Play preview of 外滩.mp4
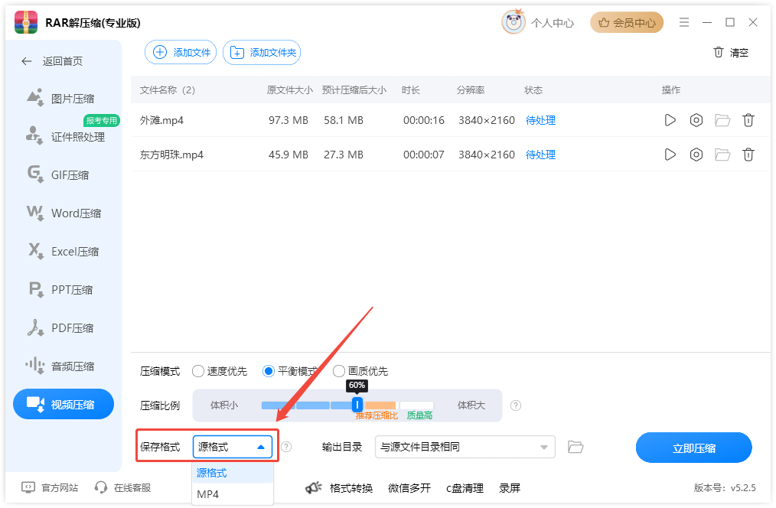This screenshot has height=508, width=776. [670, 120]
